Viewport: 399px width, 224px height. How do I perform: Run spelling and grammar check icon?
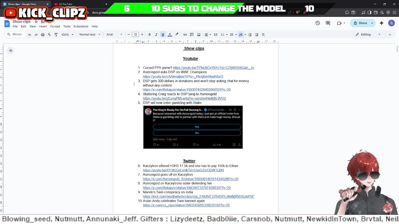(x=49, y=35)
